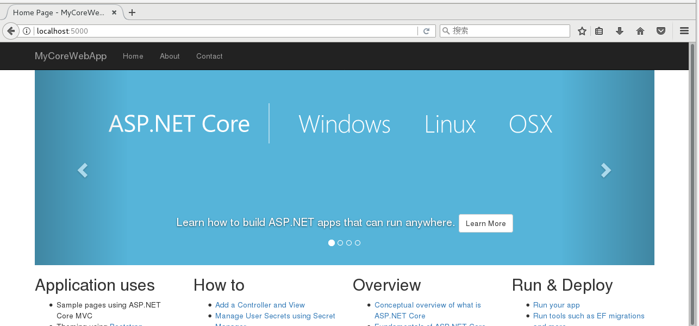Open the downloads arrow icon
Viewport: 699px width, 326px height.
620,31
